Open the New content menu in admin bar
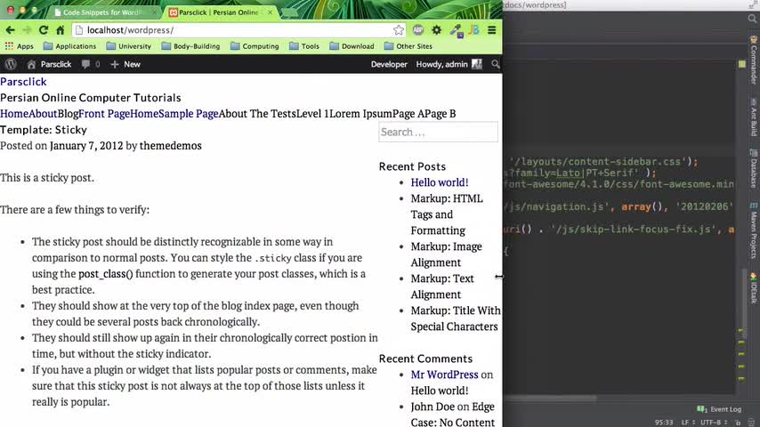 coord(125,64)
